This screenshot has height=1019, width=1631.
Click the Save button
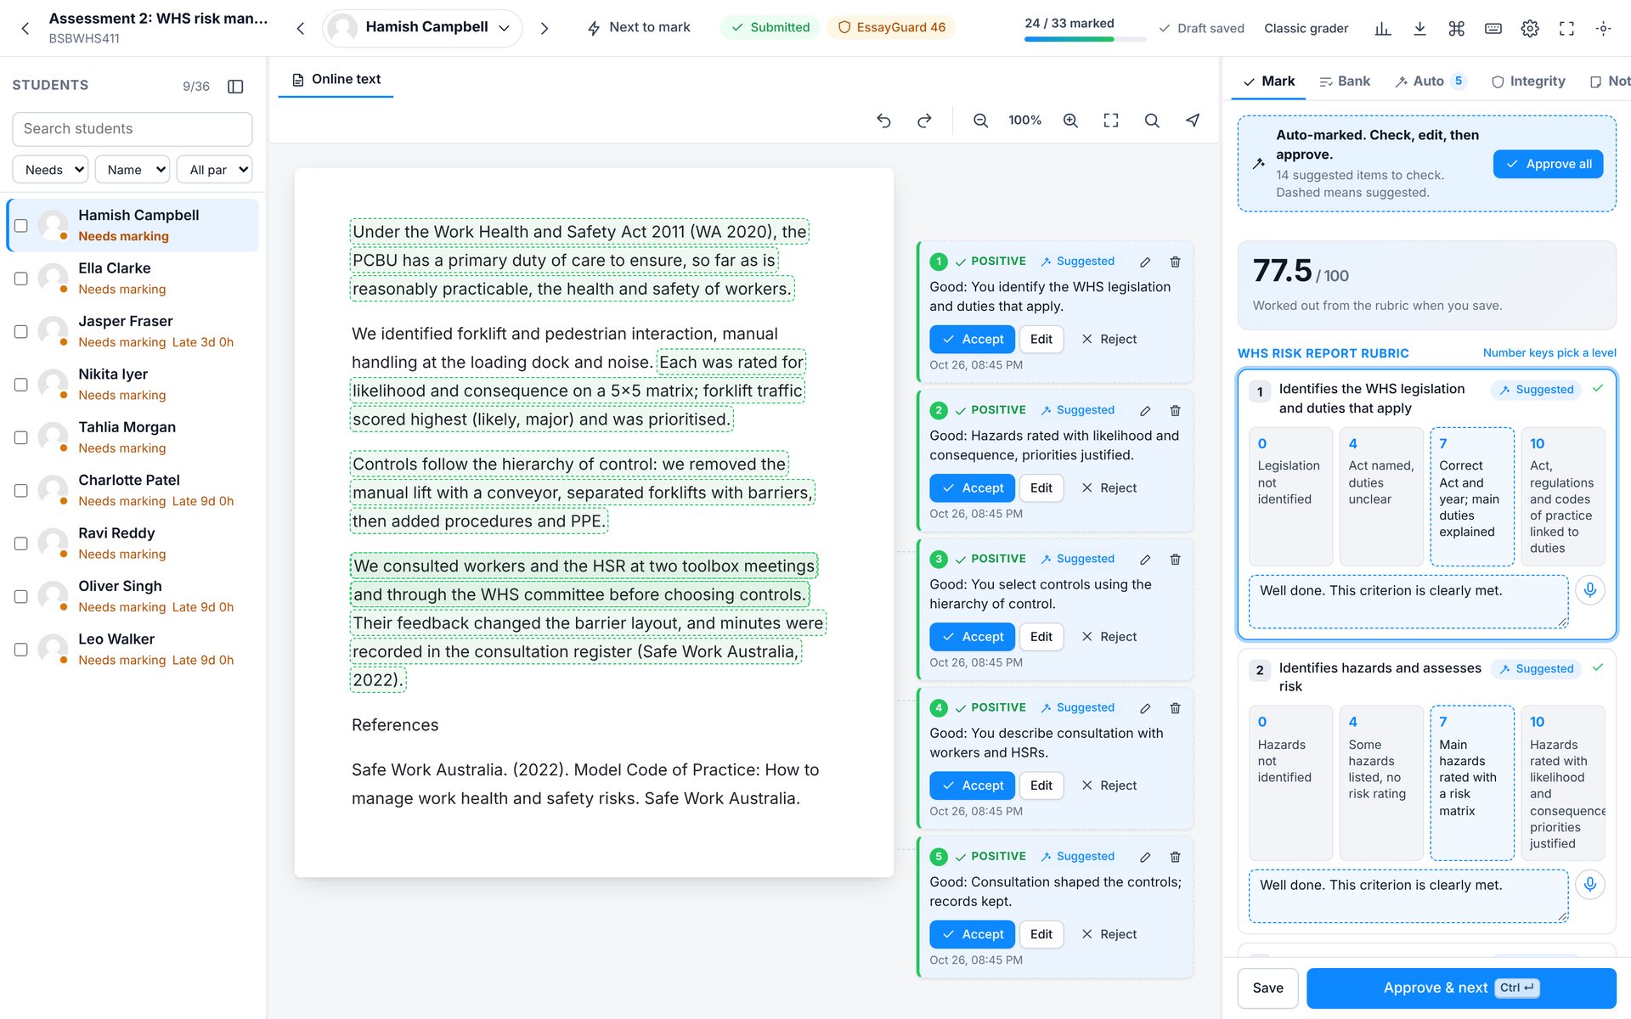point(1267,988)
